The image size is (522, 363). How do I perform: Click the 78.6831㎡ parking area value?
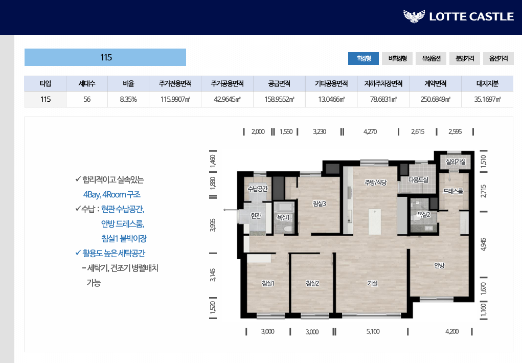click(383, 99)
